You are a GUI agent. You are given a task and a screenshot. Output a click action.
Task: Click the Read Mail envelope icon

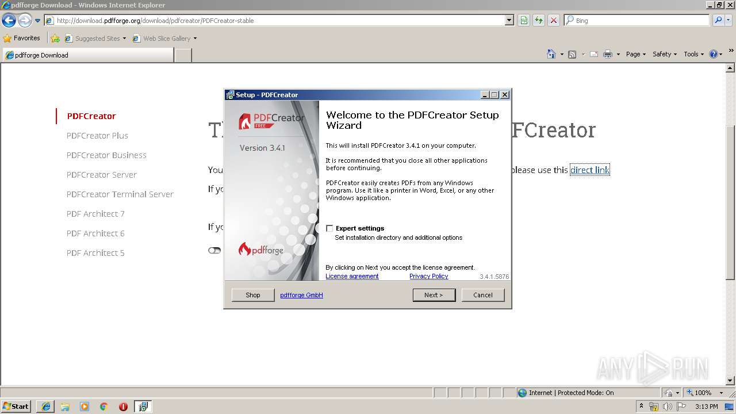point(594,54)
